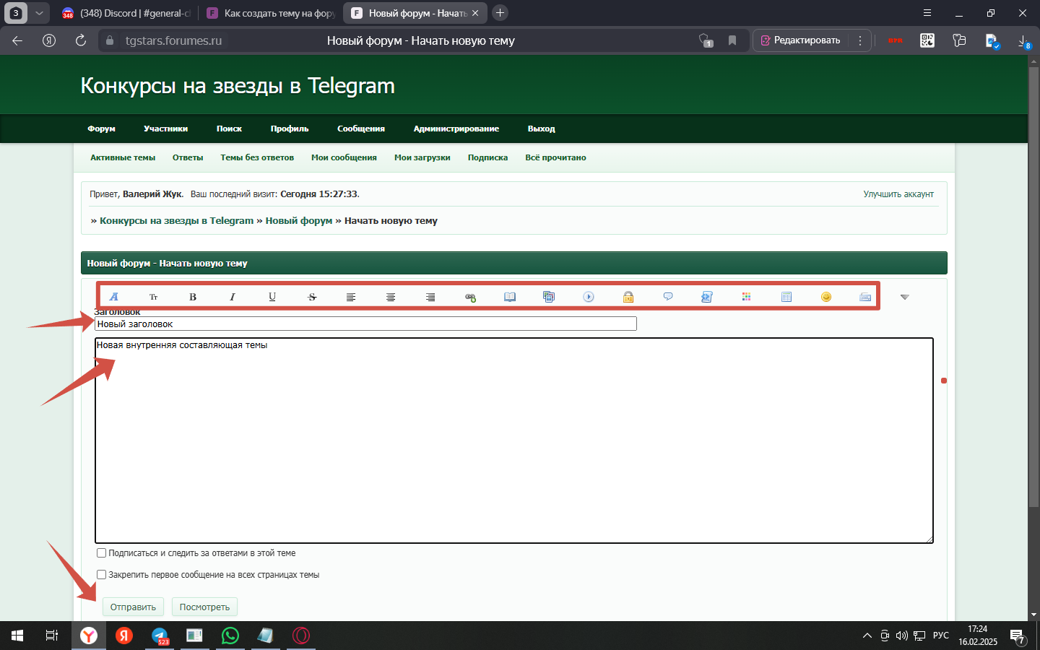
Task: Click the Выход logout menu item
Action: (541, 129)
